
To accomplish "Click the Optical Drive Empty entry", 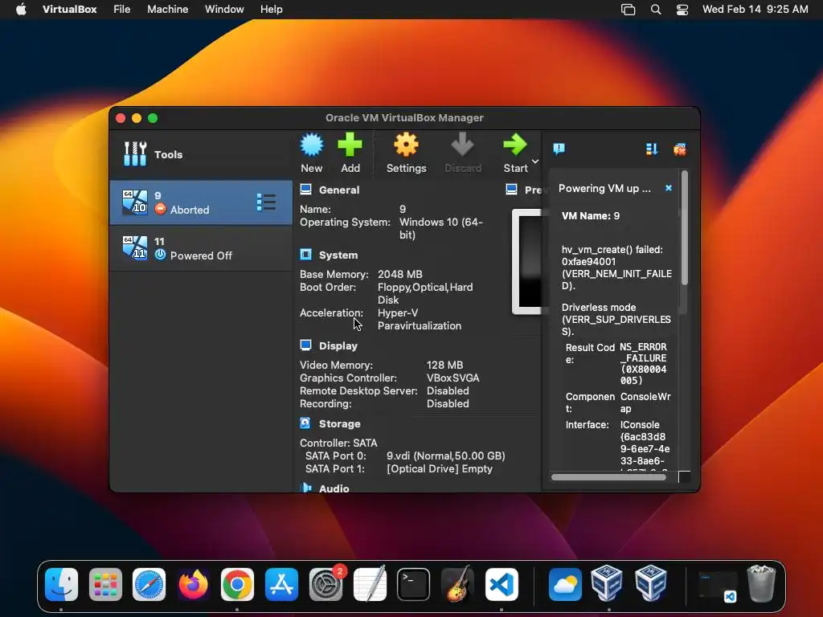I will [440, 468].
